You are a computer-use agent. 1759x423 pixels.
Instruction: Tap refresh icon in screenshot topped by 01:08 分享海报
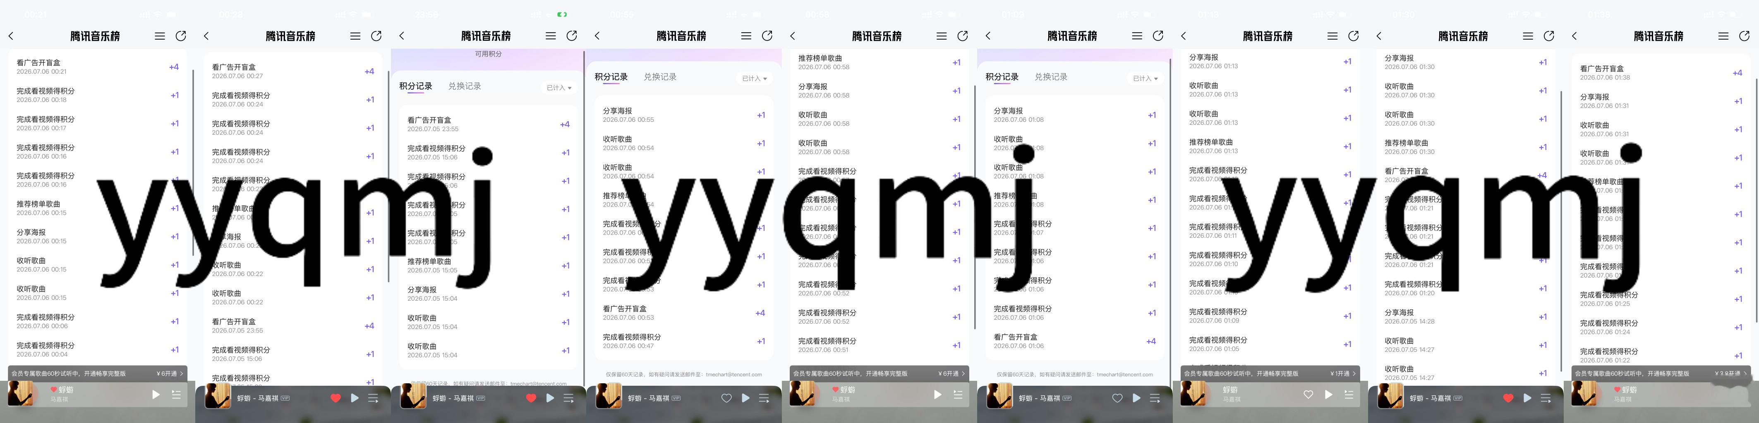tap(1158, 36)
